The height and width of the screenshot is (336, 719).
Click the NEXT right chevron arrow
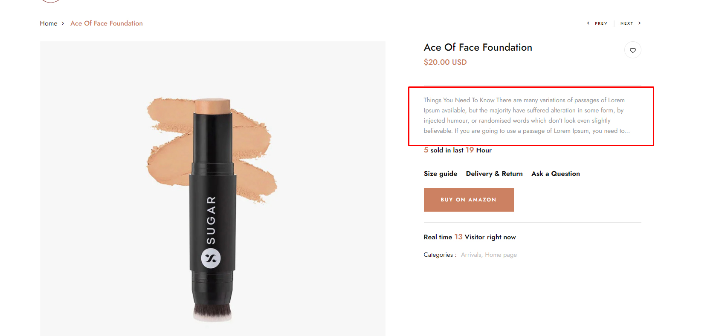pyautogui.click(x=639, y=23)
